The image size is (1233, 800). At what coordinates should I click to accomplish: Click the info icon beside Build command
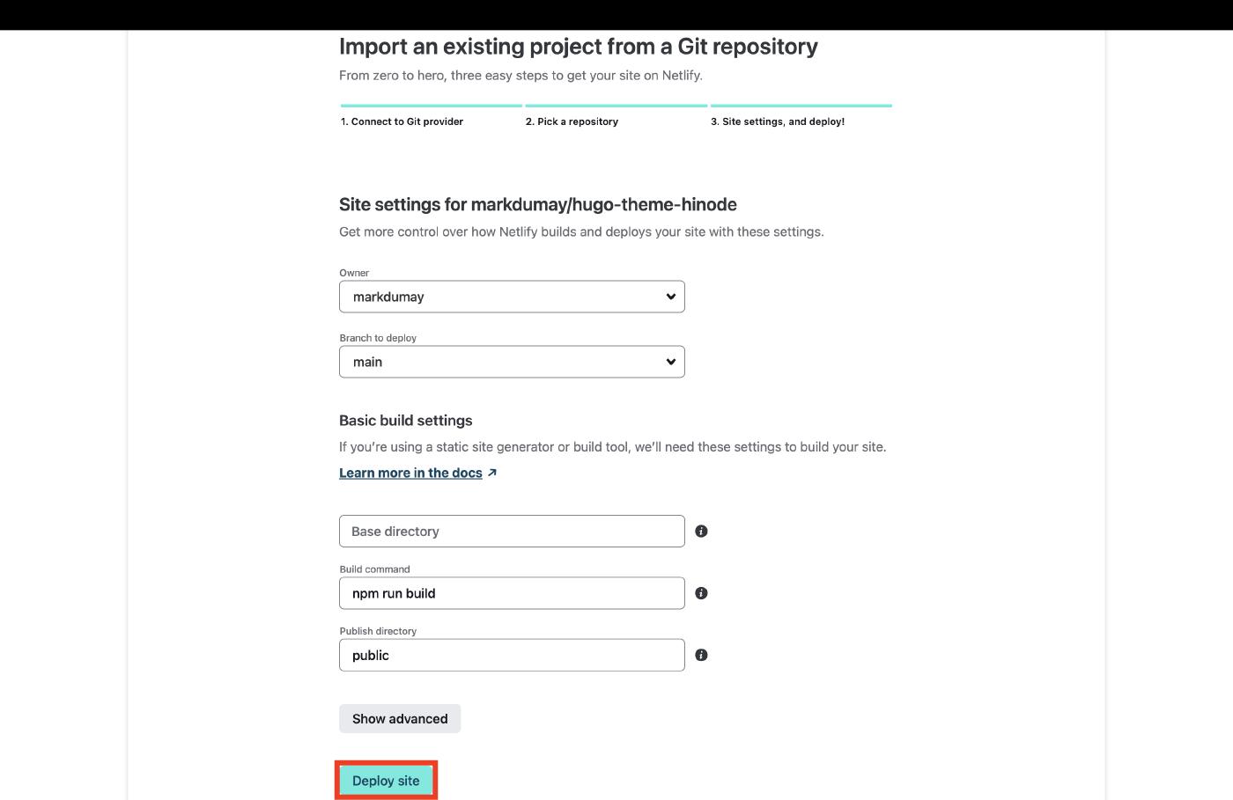701,593
